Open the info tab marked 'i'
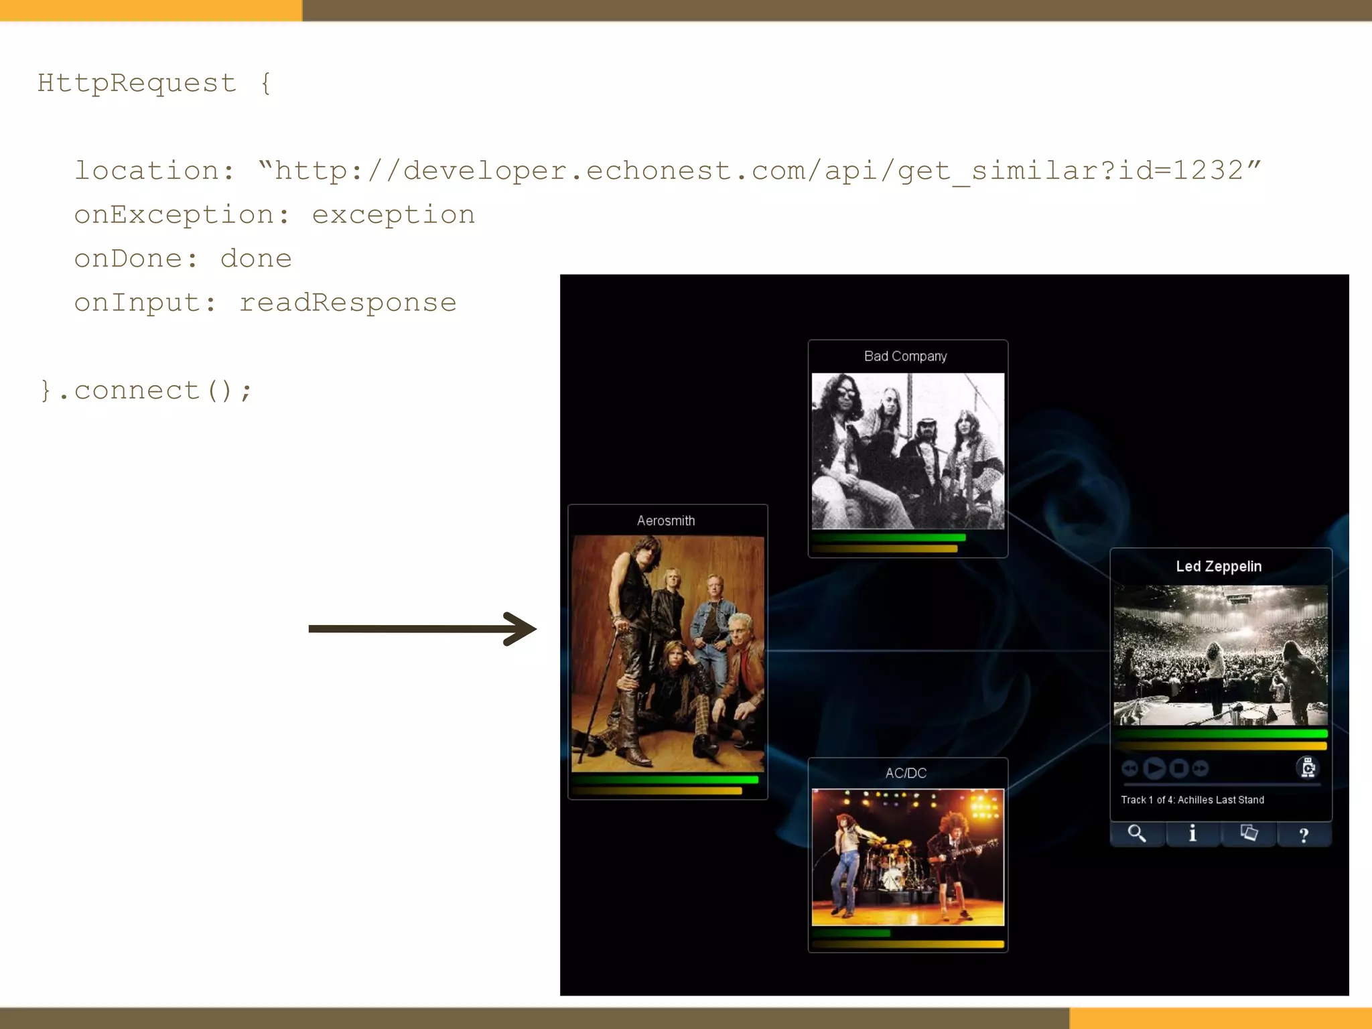Image resolution: width=1372 pixels, height=1029 pixels. tap(1192, 833)
